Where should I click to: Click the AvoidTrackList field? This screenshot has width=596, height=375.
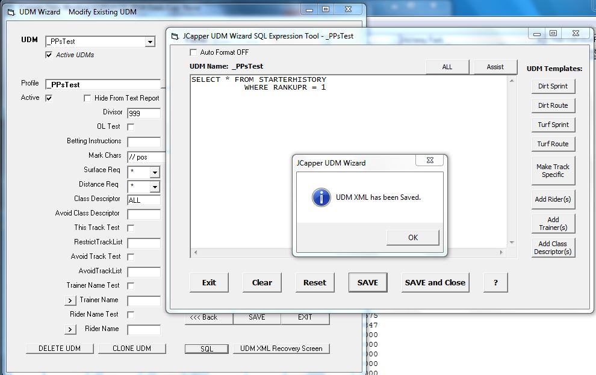[144, 272]
